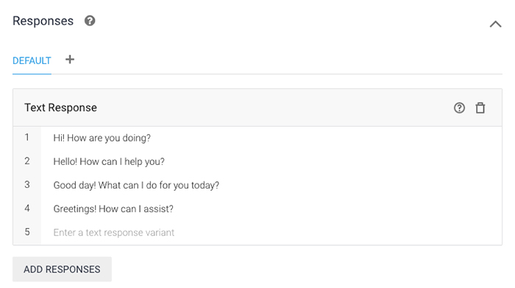Image resolution: width=515 pixels, height=288 pixels.
Task: Click the empty text response variant field
Action: coord(271,233)
